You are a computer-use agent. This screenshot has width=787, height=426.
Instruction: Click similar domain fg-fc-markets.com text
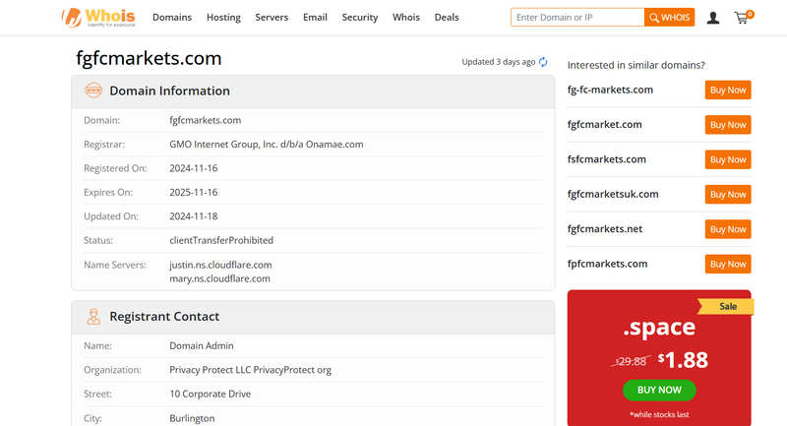[610, 90]
